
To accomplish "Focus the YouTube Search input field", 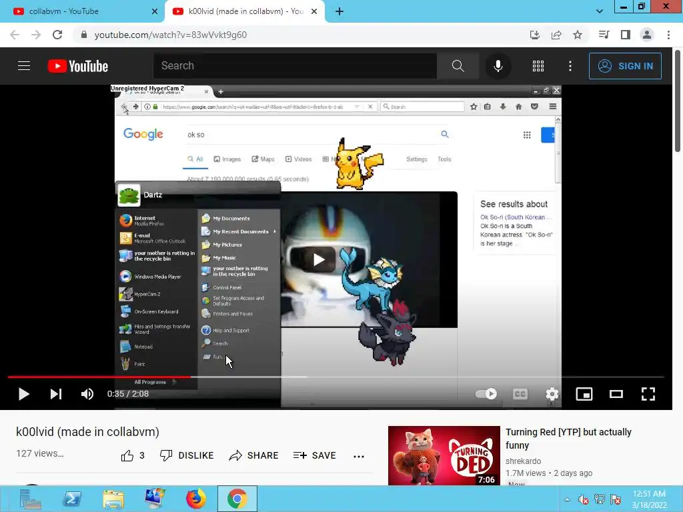I will 295,66.
